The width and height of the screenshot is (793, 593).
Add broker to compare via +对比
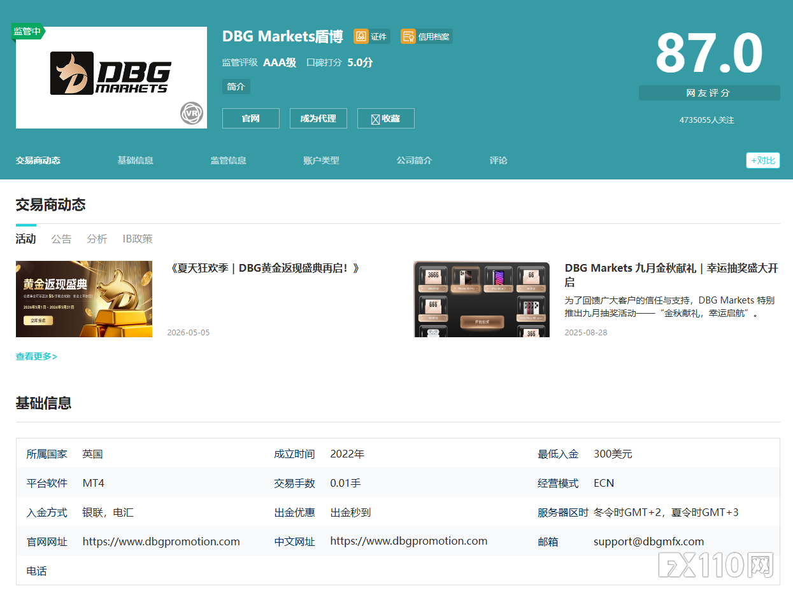click(x=763, y=160)
